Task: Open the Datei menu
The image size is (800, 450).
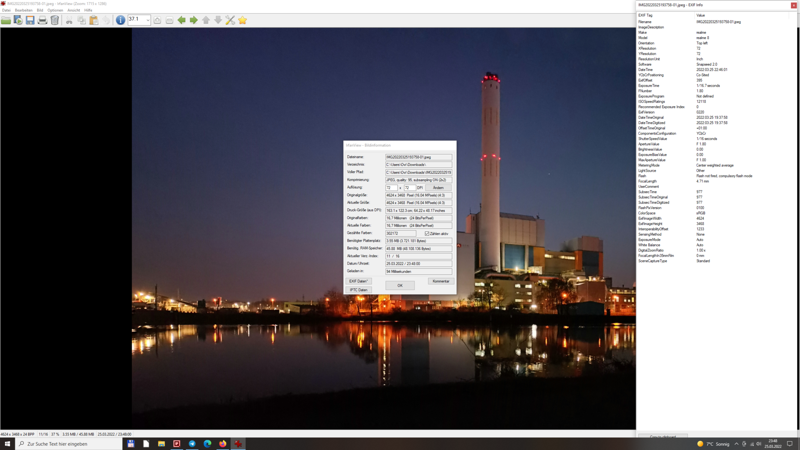Action: 6,10
